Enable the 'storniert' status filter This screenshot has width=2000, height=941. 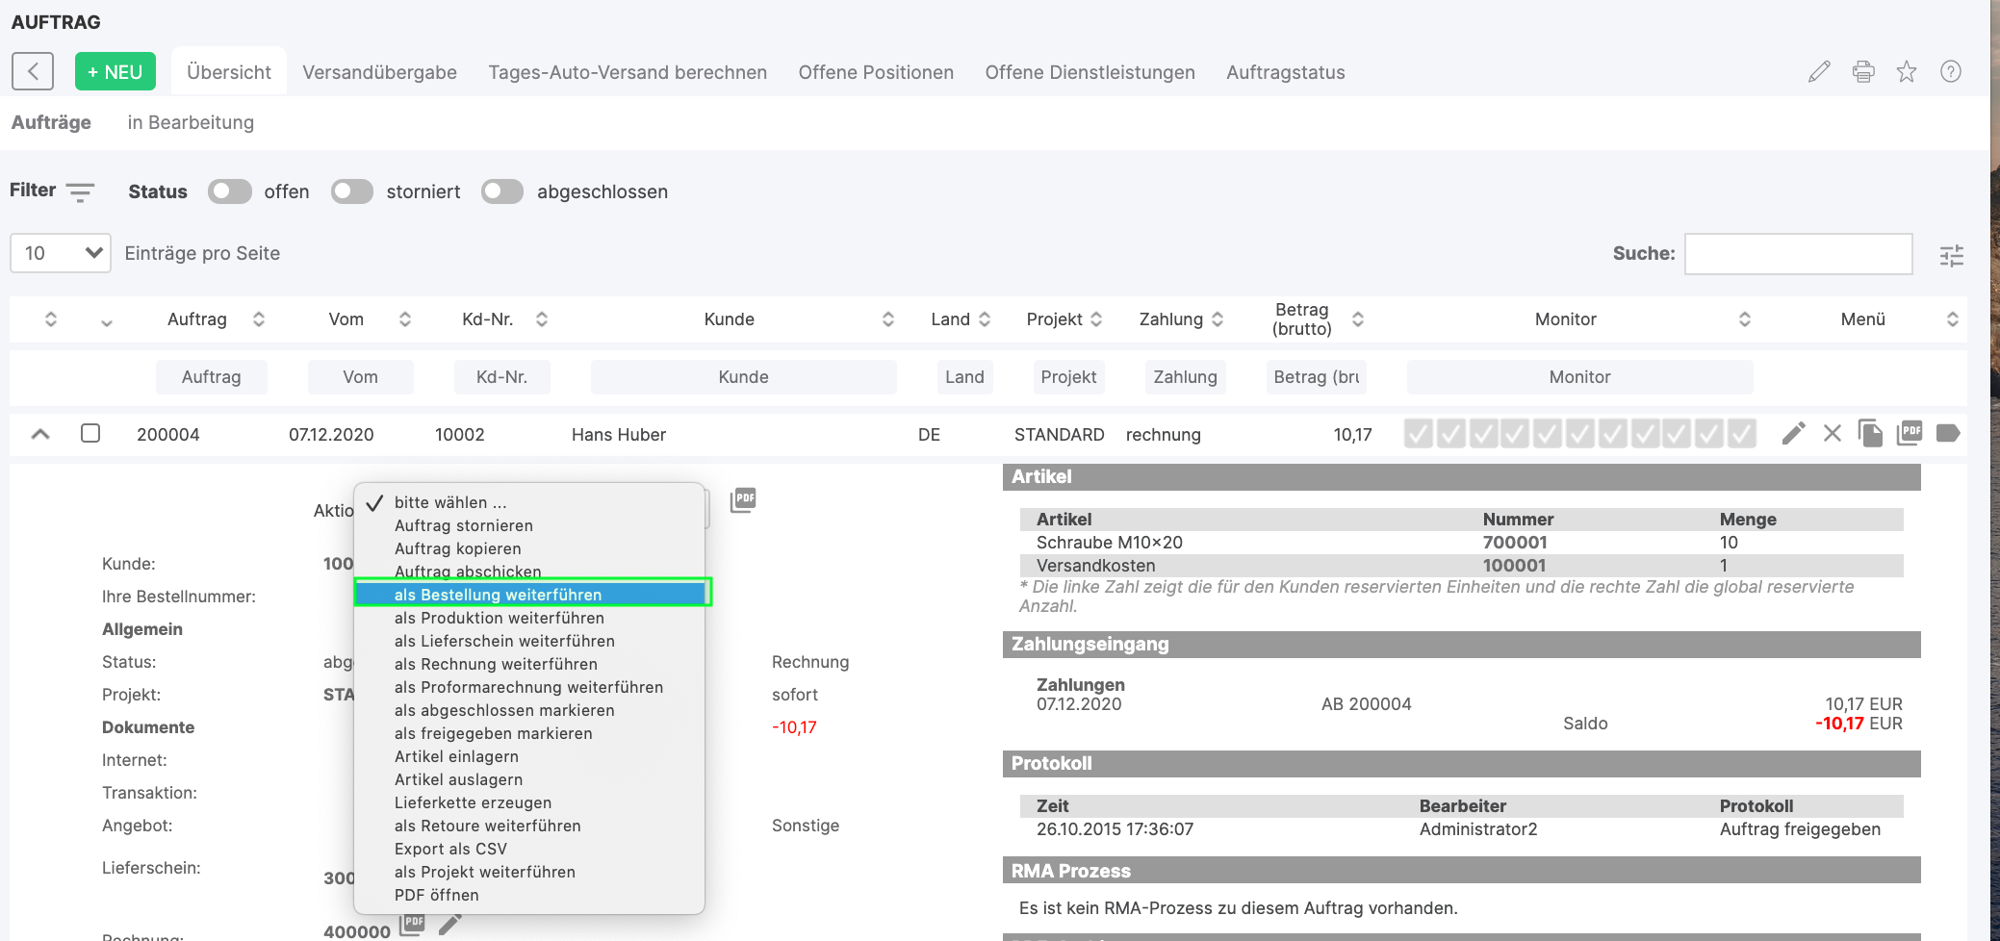click(351, 191)
